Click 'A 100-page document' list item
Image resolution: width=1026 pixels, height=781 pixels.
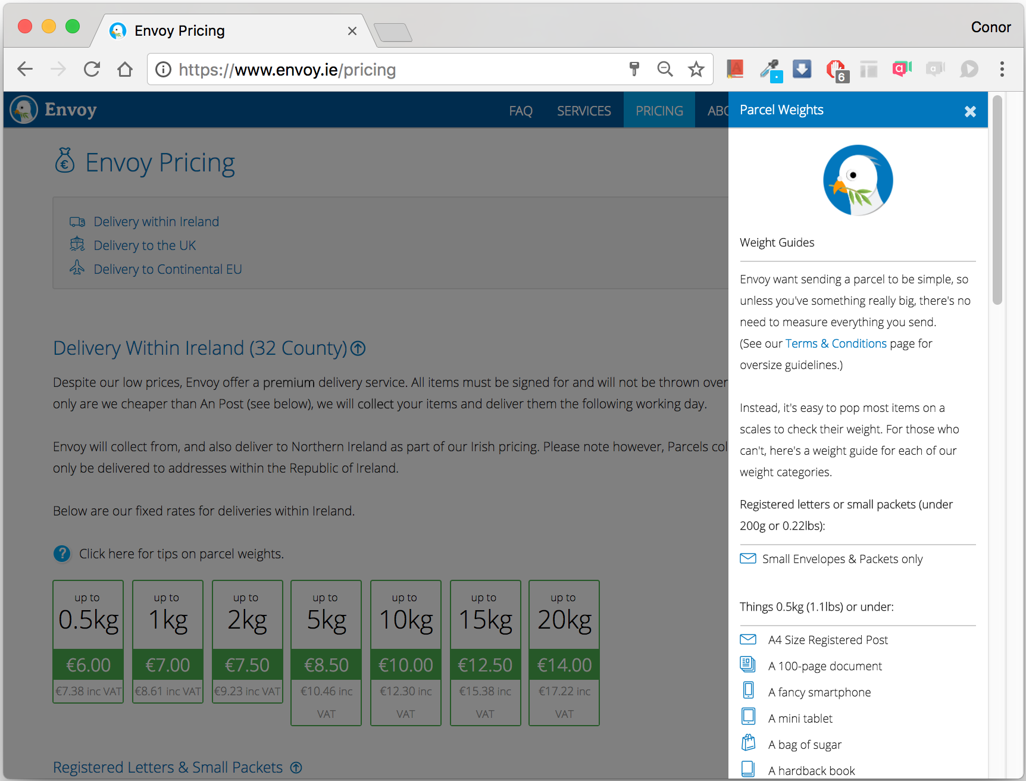pyautogui.click(x=825, y=666)
